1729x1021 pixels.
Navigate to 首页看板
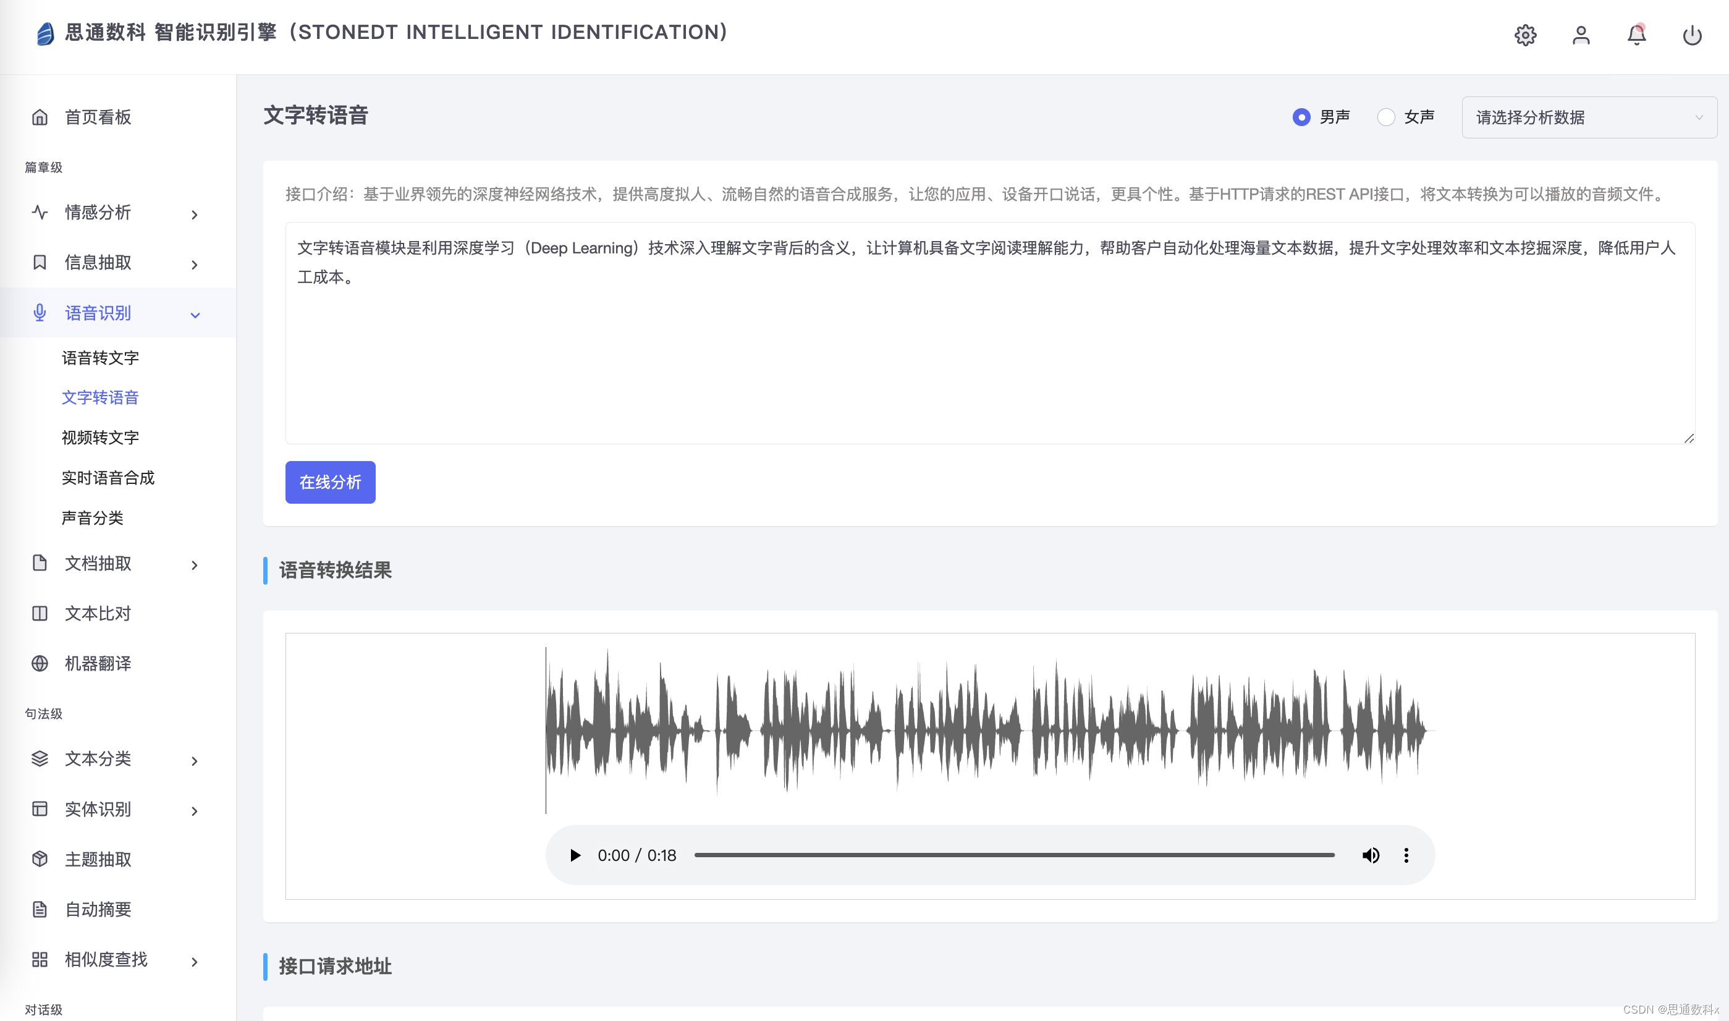(x=98, y=117)
